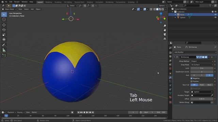Open the File menu
Screen dimensions: 218x122
click(x=6, y=2)
